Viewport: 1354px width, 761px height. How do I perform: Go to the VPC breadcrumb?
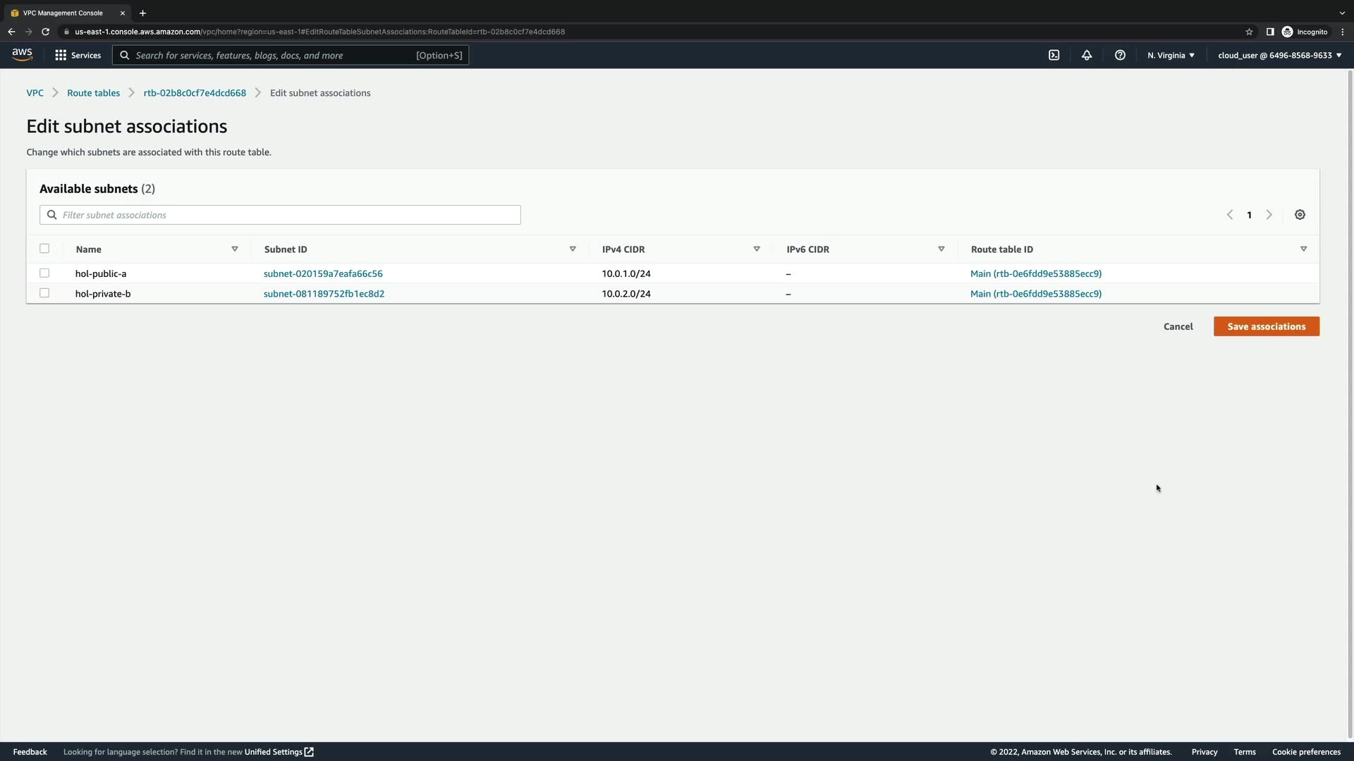(x=35, y=93)
